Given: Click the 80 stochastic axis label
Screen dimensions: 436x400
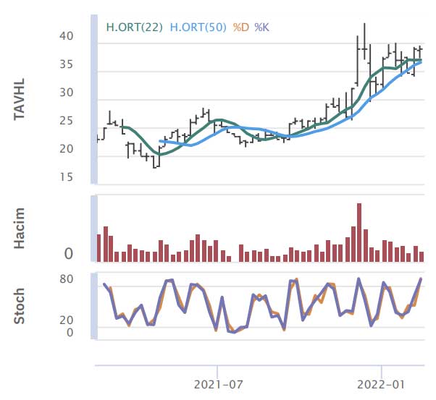Looking at the screenshot, I should tap(67, 279).
